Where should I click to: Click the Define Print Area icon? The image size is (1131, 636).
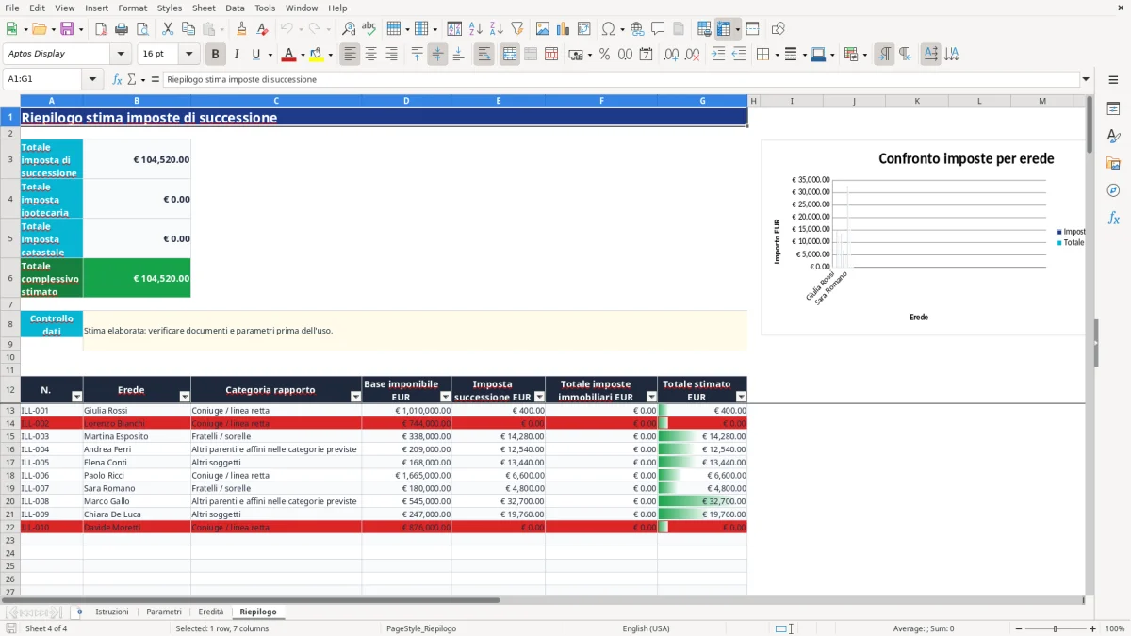[705, 29]
